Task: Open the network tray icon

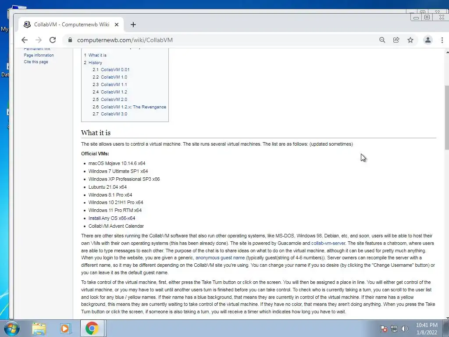Action: pos(394,329)
